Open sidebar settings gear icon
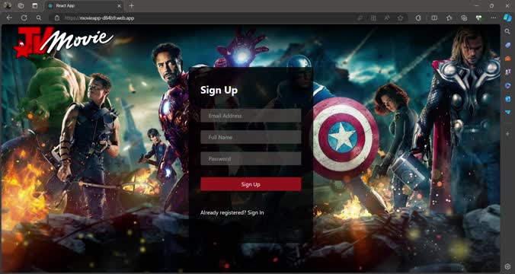515x274 pixels. (508, 267)
